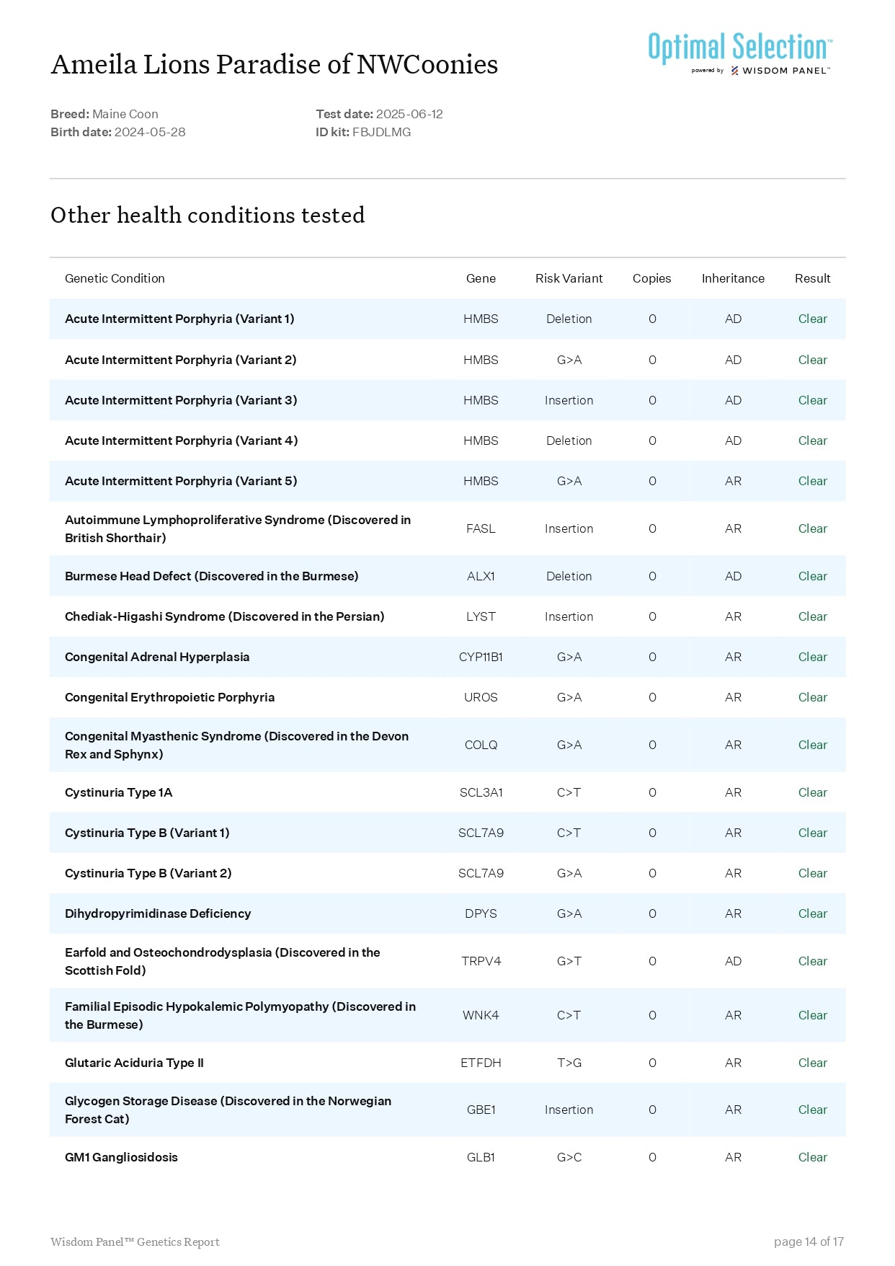Click the Other health conditions tested heading

pyautogui.click(x=208, y=216)
